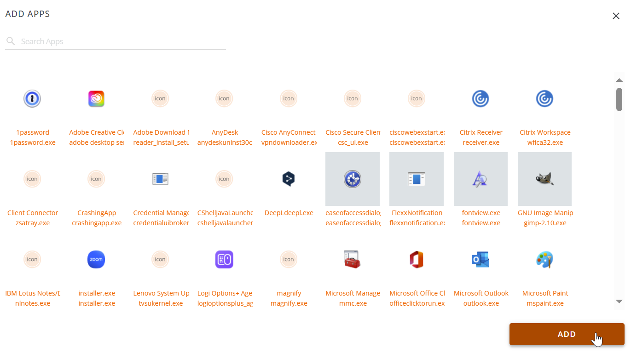Click the 'zsatray.exe' label

click(x=32, y=223)
